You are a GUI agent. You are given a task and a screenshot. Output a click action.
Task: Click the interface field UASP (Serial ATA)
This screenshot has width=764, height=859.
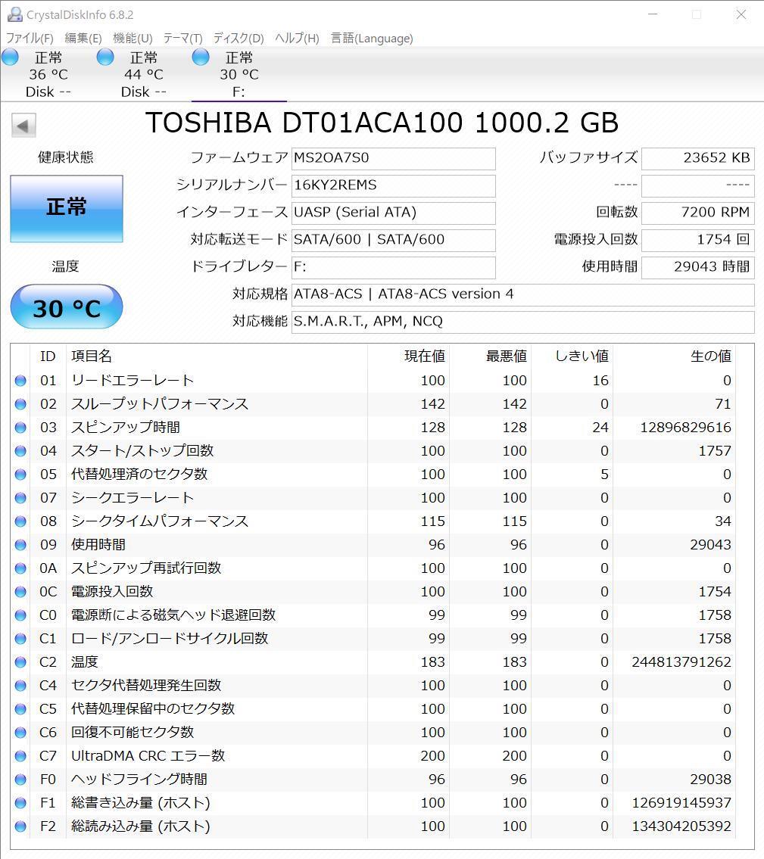click(x=394, y=213)
